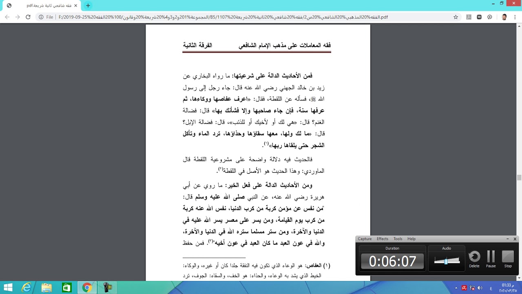Click bold text ومن الأحاديث الدالة على فعل الخير

[270, 185]
